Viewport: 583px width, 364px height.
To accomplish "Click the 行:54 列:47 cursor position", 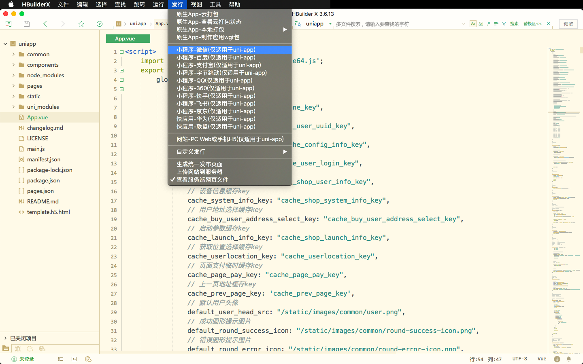I will click(485, 359).
